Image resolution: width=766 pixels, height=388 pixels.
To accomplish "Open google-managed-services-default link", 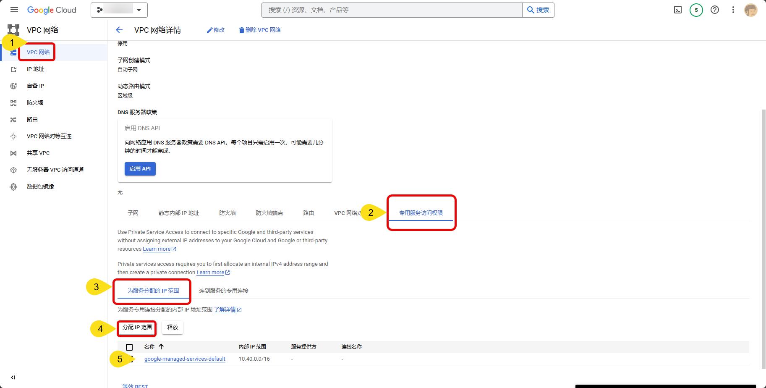I will [185, 359].
